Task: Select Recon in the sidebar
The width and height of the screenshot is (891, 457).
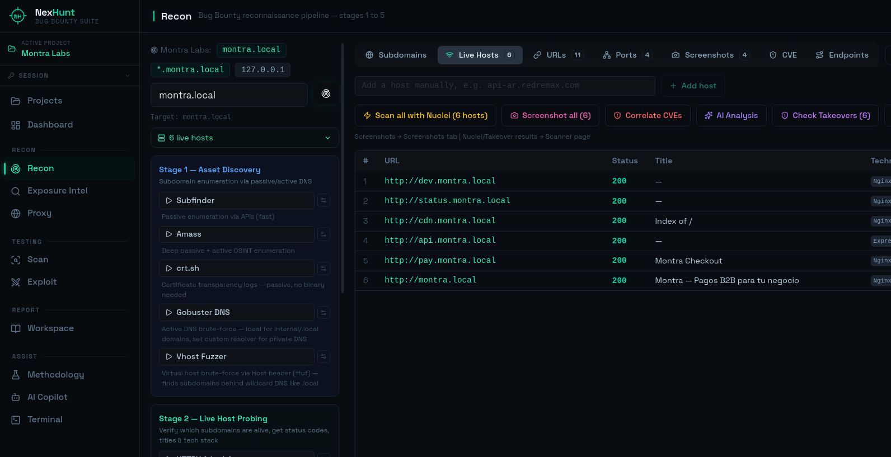Action: [69, 168]
